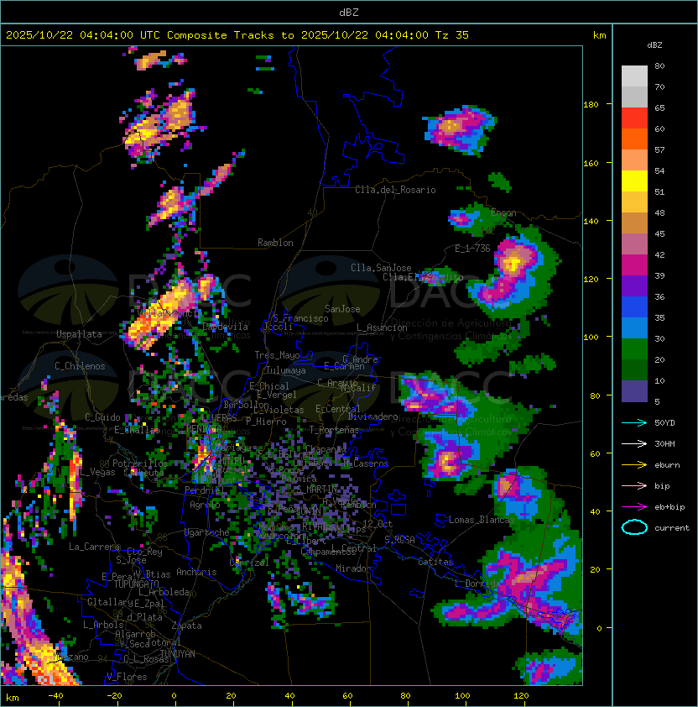Image resolution: width=698 pixels, height=707 pixels.
Task: Select the orange 57-60 dBZ swatch
Action: pos(634,139)
